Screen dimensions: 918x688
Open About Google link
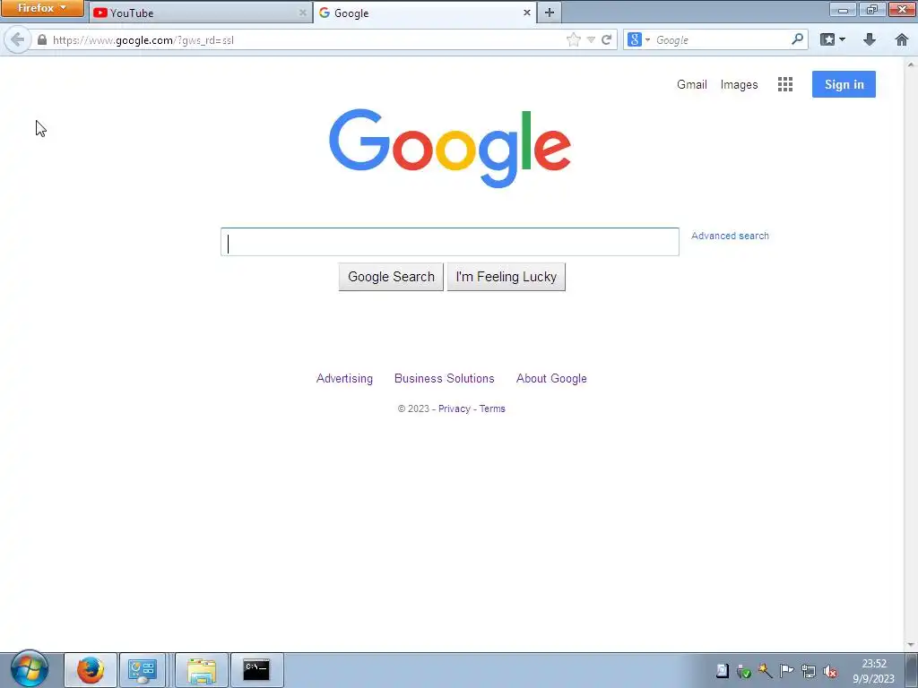click(551, 379)
